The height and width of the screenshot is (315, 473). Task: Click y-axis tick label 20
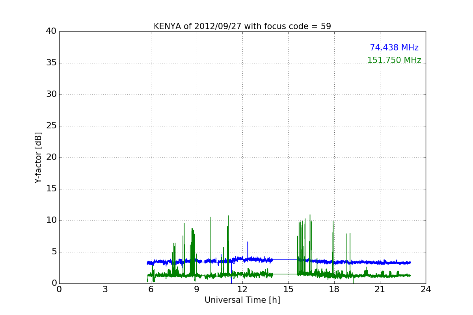pyautogui.click(x=51, y=157)
